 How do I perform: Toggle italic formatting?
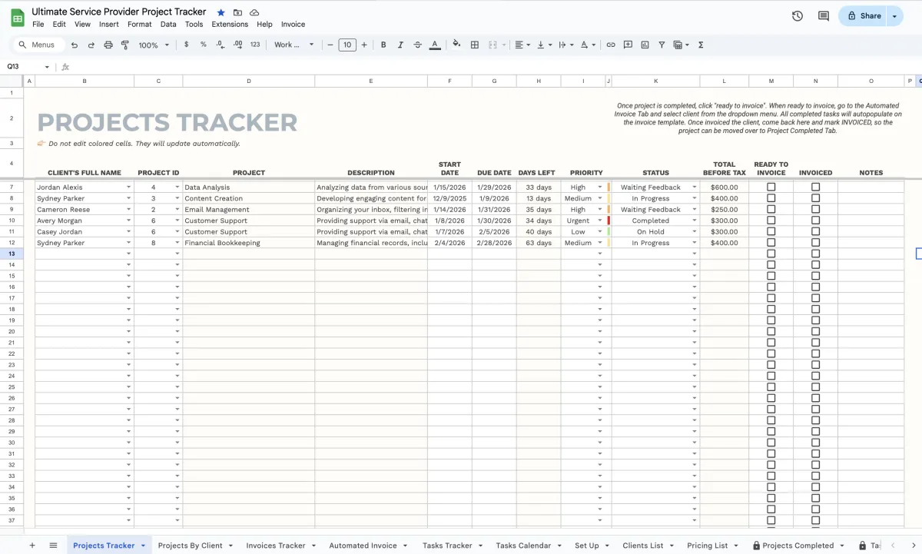click(x=400, y=45)
